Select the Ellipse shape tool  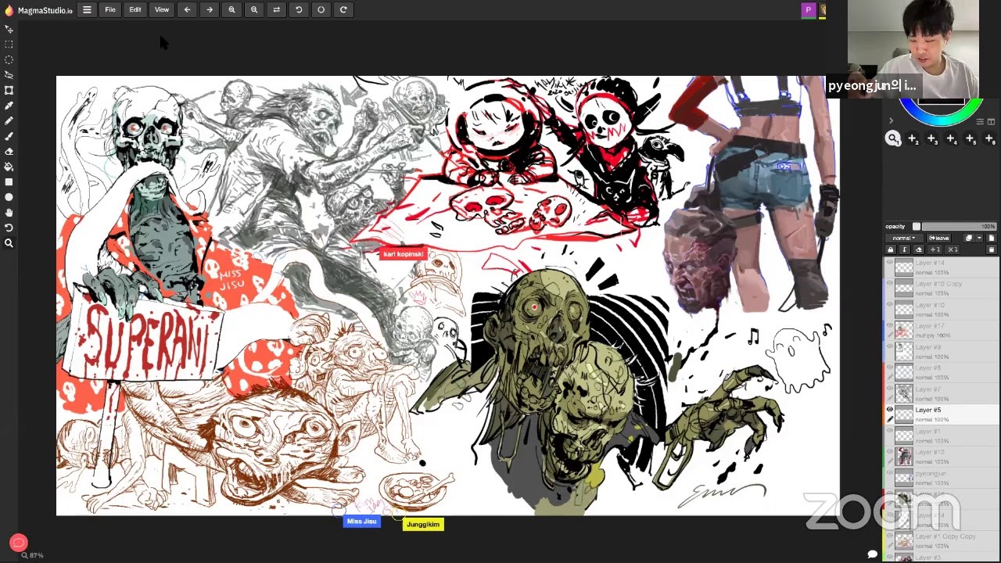9,197
